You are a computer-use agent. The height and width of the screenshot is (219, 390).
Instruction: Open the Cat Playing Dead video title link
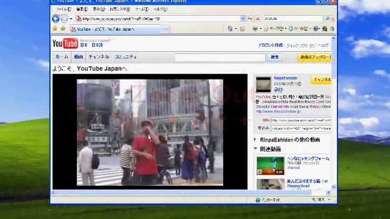point(307,184)
